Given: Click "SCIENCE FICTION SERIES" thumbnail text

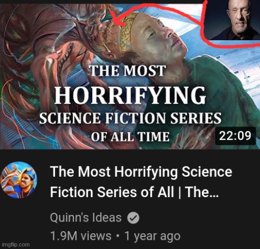Looking at the screenshot, I should [131, 118].
